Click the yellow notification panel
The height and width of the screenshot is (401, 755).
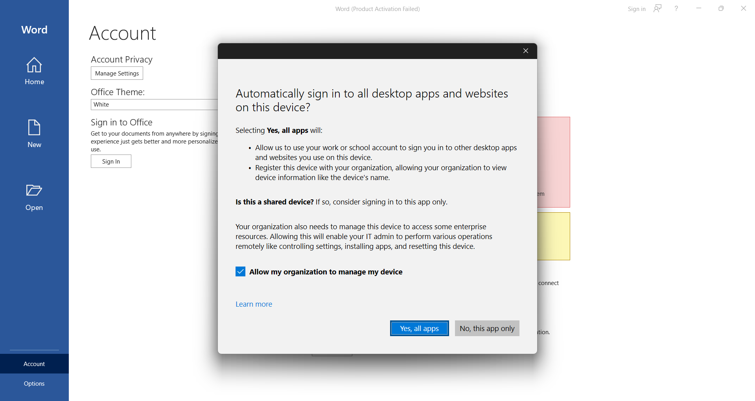tap(554, 236)
